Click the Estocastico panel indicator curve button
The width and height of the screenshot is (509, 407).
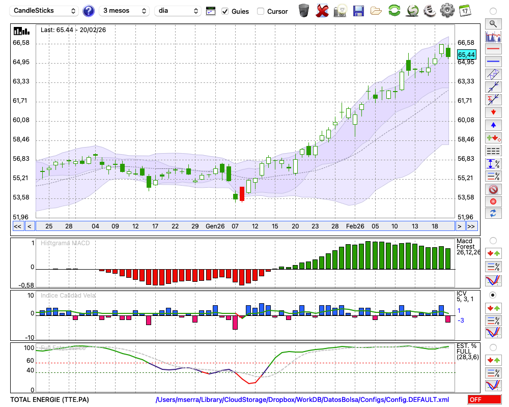coord(493,385)
